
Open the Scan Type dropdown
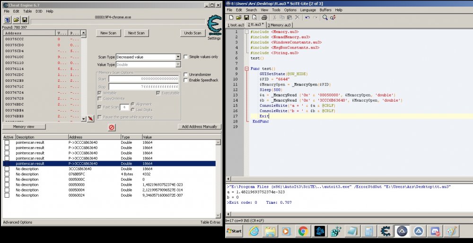(178, 57)
